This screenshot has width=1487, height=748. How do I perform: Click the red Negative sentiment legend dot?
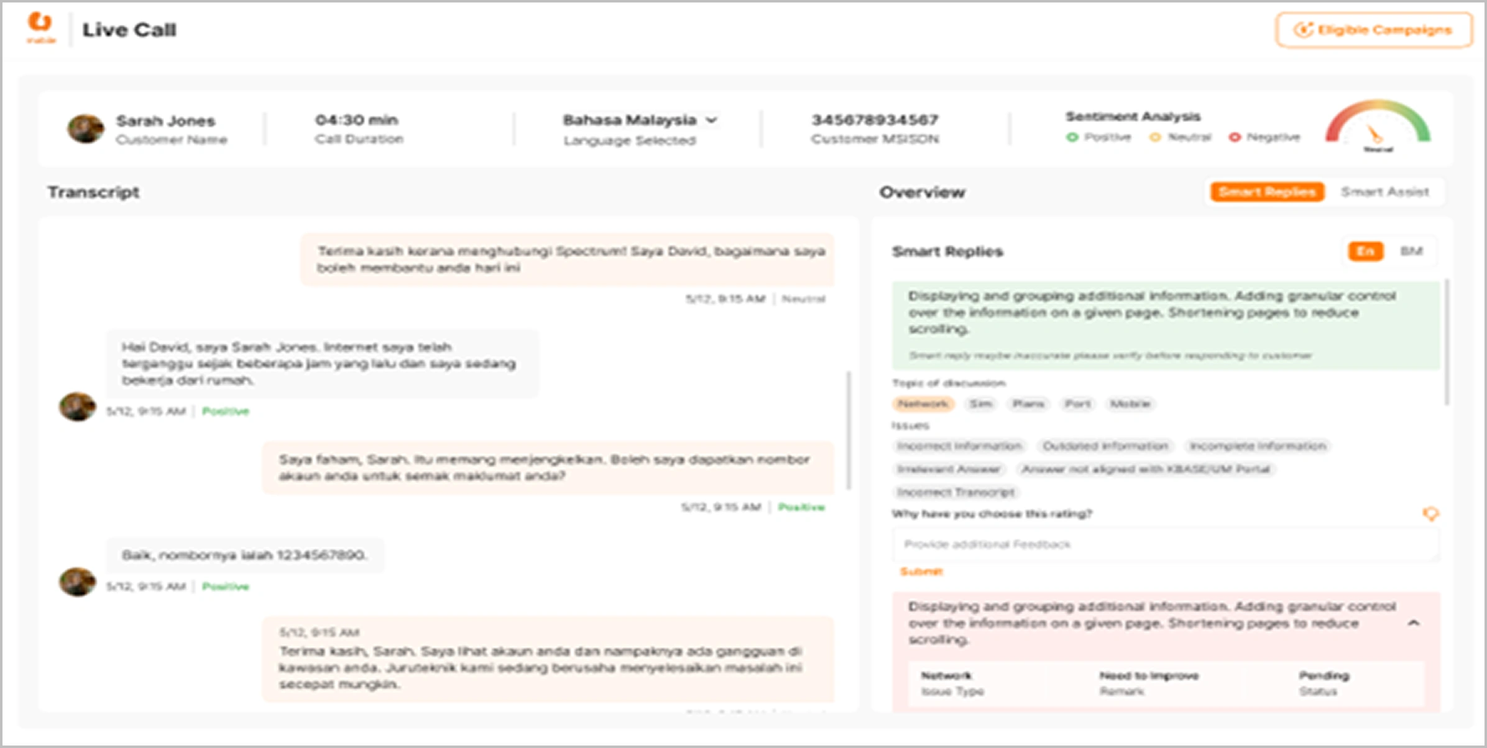coord(1235,137)
